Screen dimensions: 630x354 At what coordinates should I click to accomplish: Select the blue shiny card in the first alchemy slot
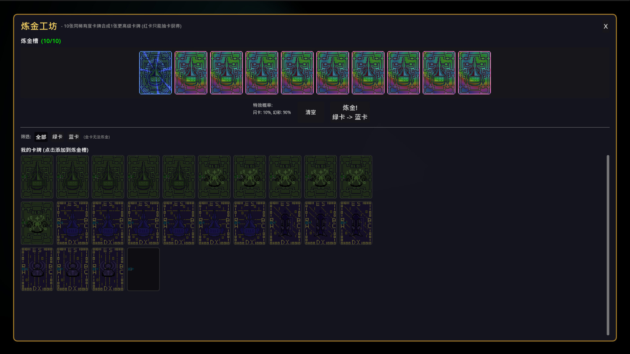click(155, 73)
